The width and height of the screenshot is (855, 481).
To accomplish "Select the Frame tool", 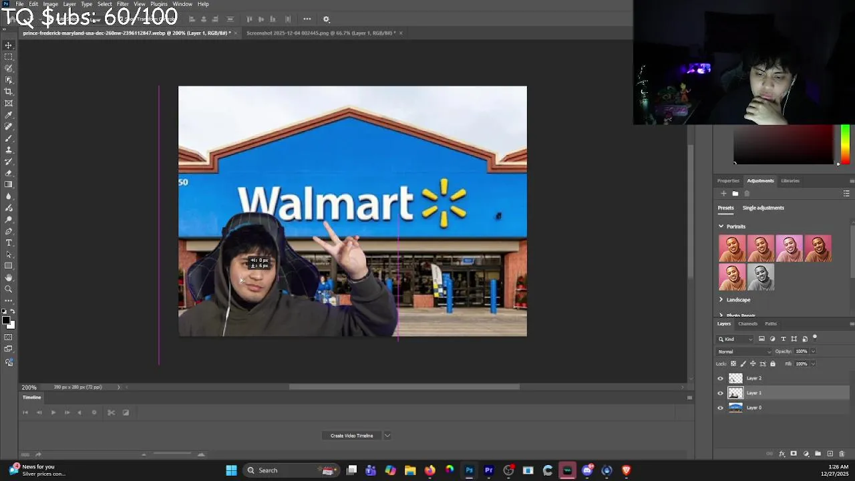I will [x=9, y=104].
